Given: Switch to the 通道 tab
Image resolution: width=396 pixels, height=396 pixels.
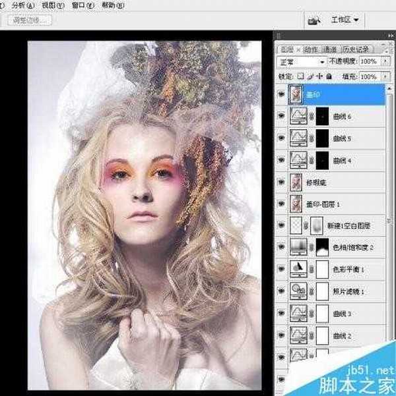Looking at the screenshot, I should coord(331,49).
